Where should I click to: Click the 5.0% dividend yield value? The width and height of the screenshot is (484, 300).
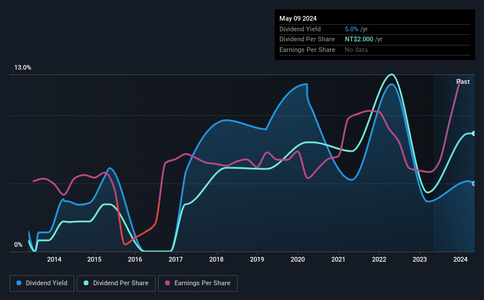coord(351,29)
